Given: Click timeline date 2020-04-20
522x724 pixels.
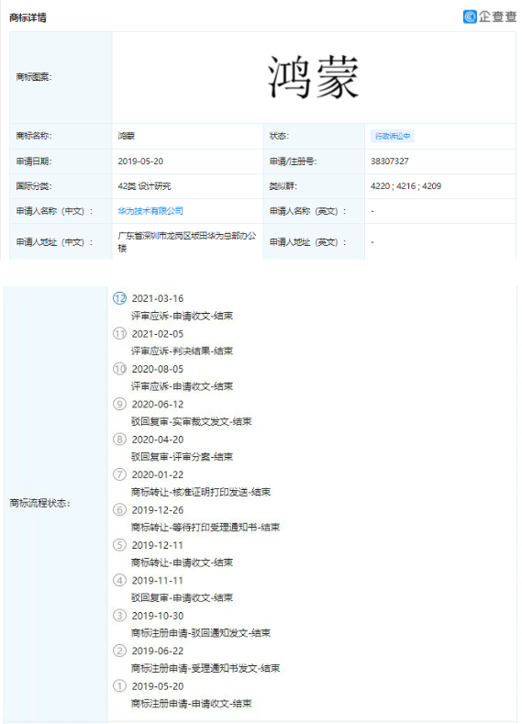Looking at the screenshot, I should (158, 440).
